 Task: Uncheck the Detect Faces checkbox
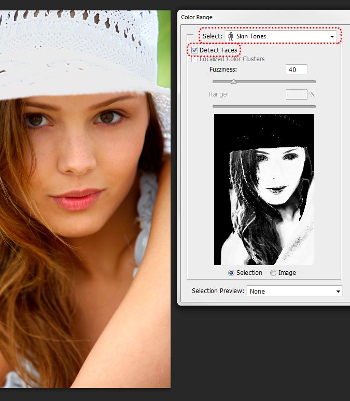[194, 50]
